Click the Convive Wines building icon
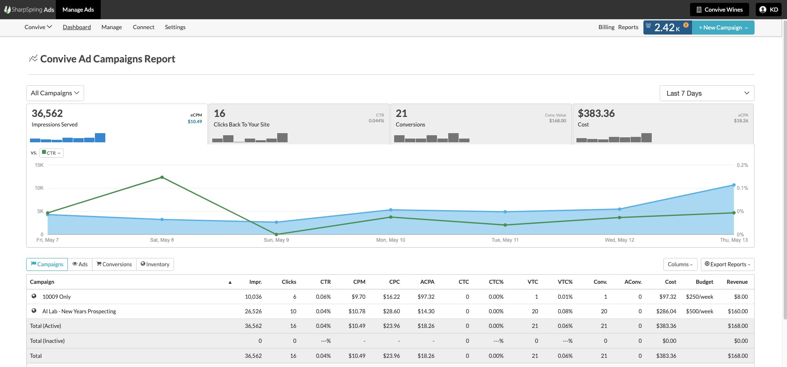Screen dimensions: 787x367 point(699,10)
